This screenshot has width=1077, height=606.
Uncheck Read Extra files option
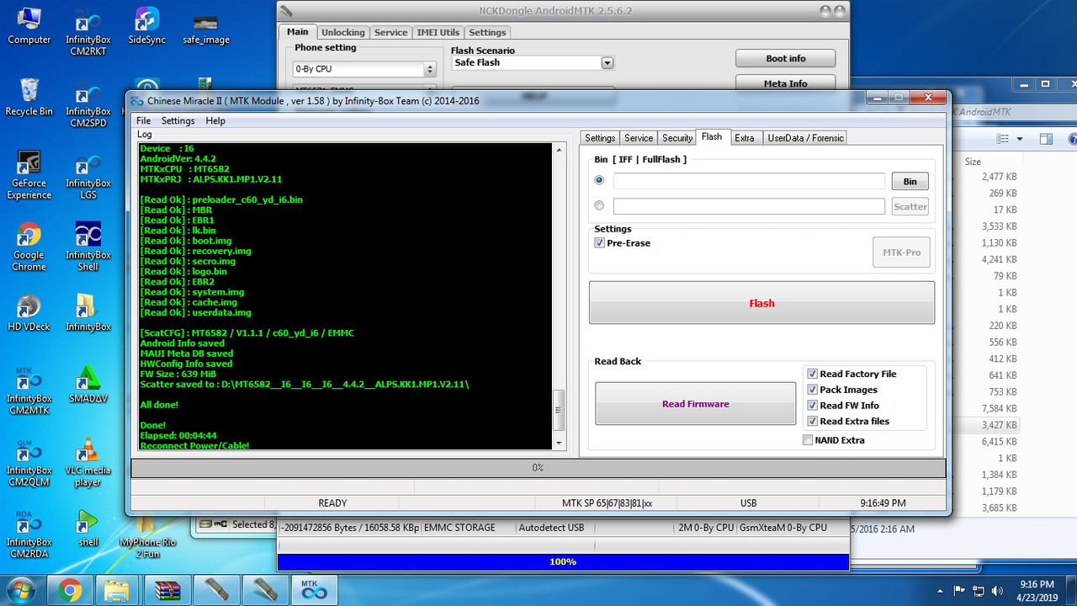[812, 422]
